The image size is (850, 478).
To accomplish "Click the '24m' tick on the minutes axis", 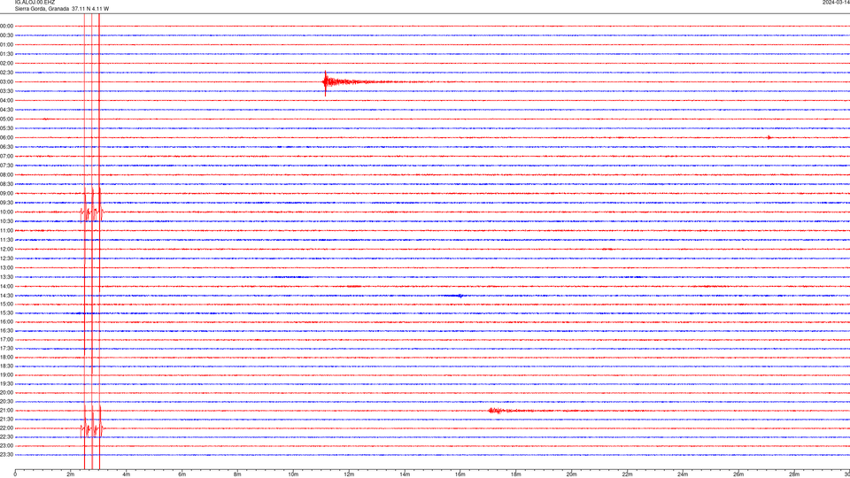I will coord(683,474).
